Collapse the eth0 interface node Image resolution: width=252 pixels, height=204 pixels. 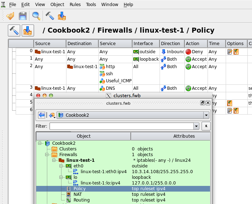tap(61, 166)
